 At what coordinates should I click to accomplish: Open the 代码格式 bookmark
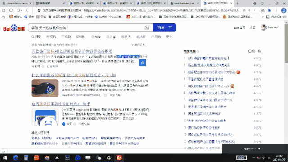(x=80, y=17)
